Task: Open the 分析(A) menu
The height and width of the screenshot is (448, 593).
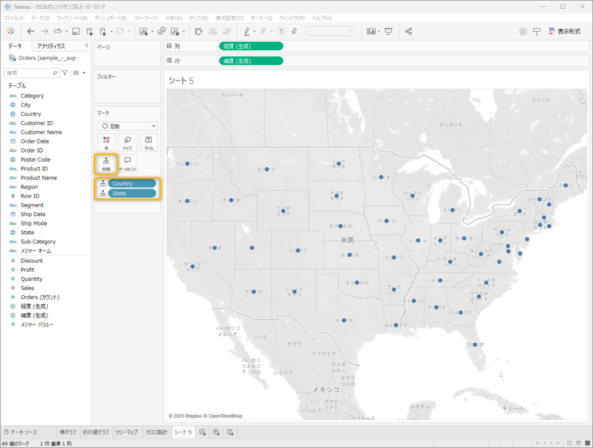Action: 173,19
